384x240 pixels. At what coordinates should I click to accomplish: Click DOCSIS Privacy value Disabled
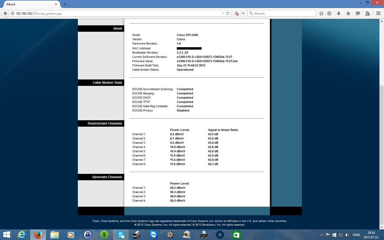(x=183, y=110)
